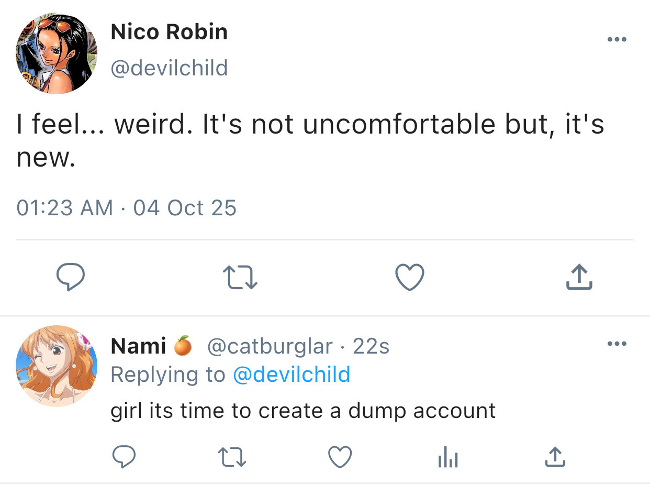Like Nico Robin's tweet with heart
Viewport: 650px width, 484px height.
coord(409,277)
